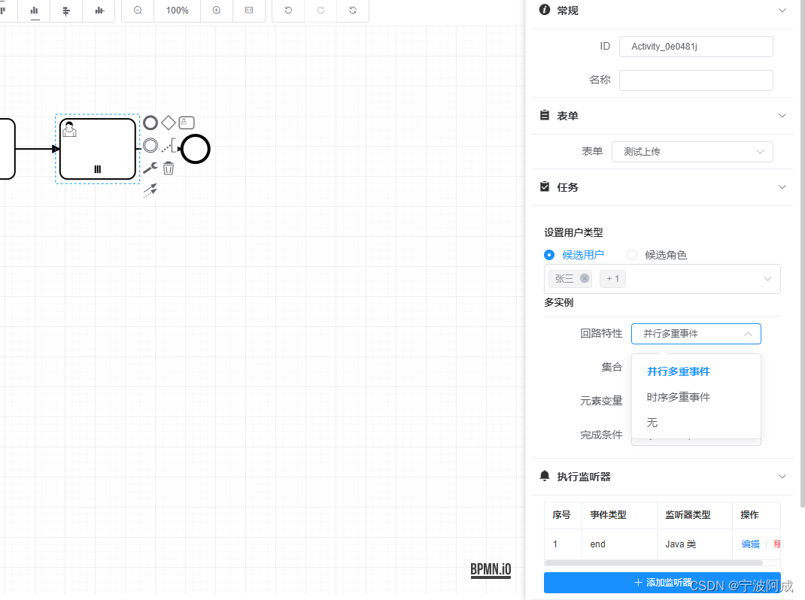Select 时序多重事件 from the dropdown list
Viewport: 805px width, 600px height.
click(x=678, y=396)
